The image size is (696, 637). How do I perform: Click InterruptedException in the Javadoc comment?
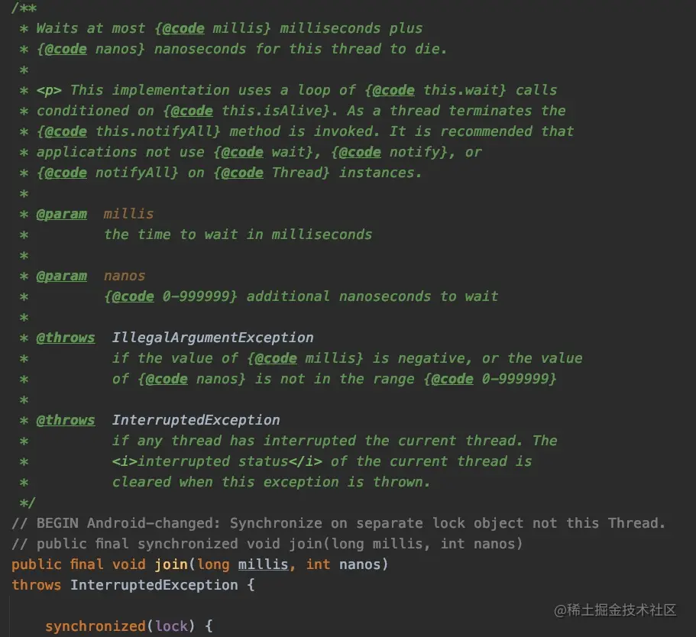point(196,420)
